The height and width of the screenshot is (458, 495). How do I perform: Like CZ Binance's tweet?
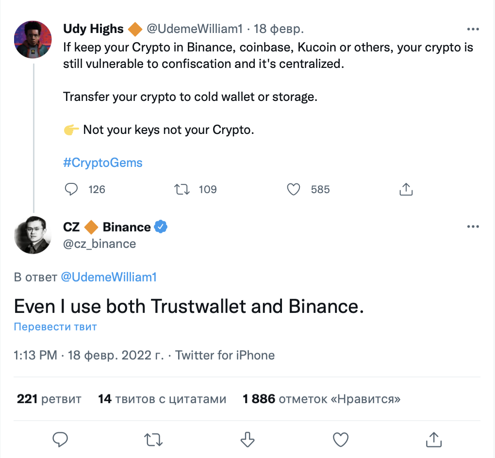pyautogui.click(x=341, y=440)
